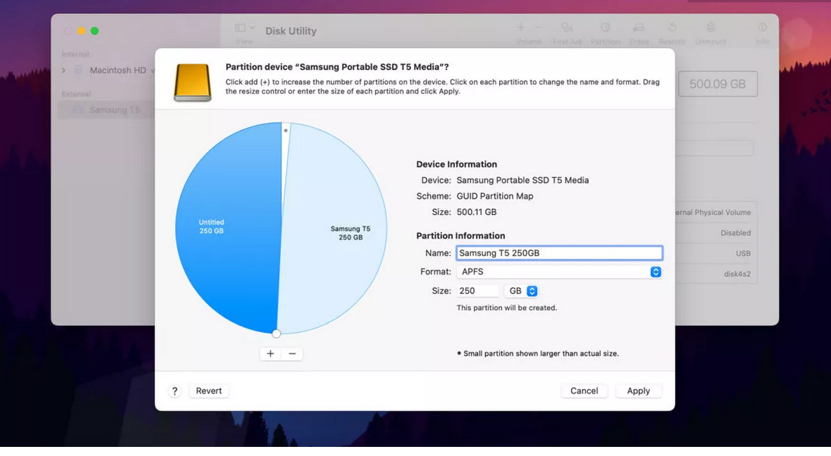Click the Partition toolbar icon
Image resolution: width=831 pixels, height=456 pixels.
[x=605, y=33]
